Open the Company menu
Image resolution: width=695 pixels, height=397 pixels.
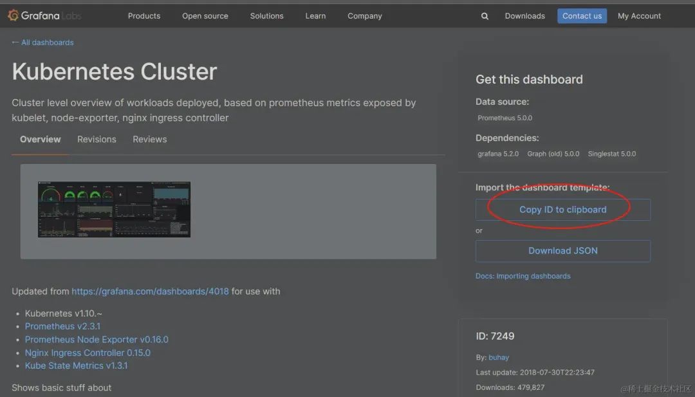[x=365, y=16]
